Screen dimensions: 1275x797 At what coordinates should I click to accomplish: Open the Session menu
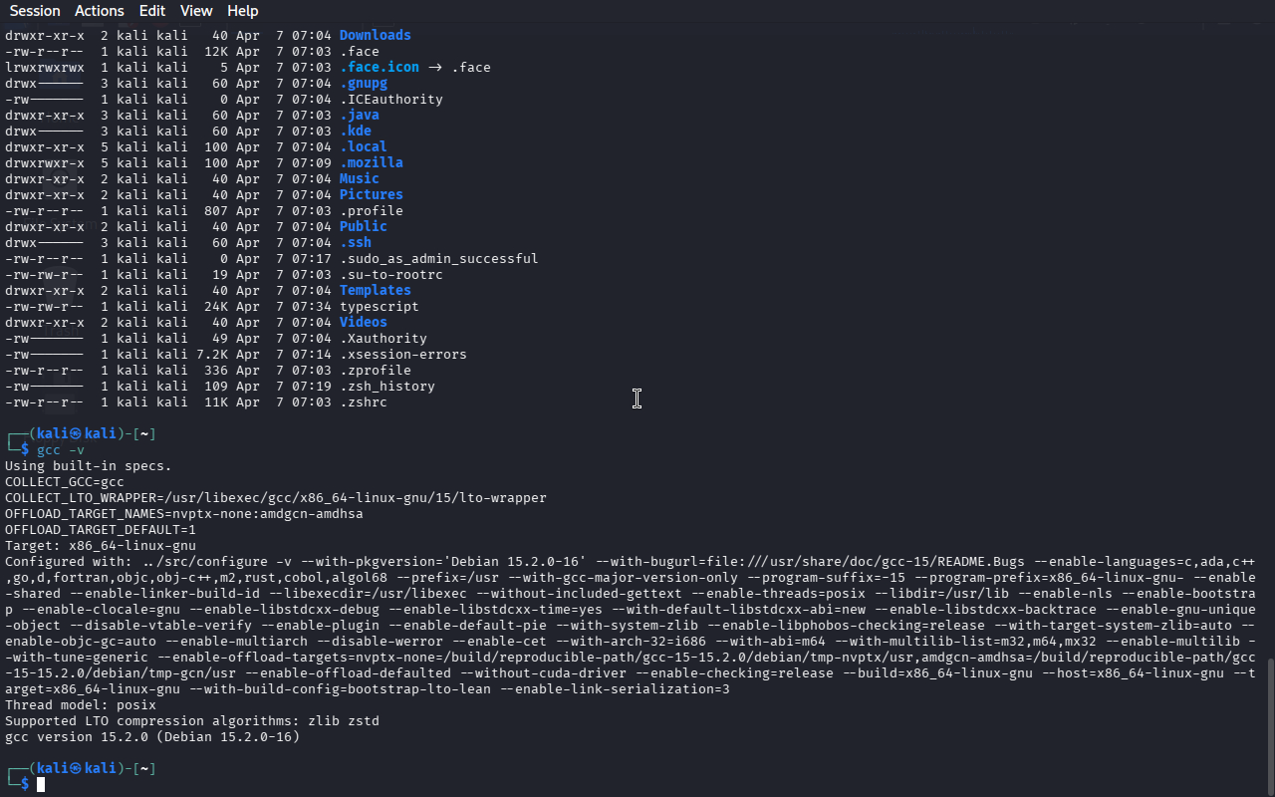click(x=35, y=11)
